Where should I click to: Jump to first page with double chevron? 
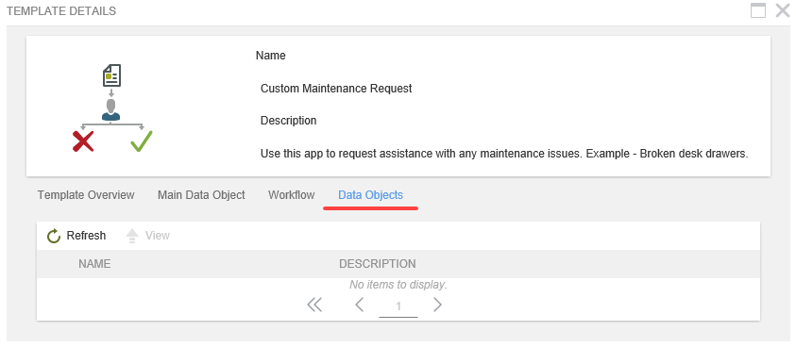pos(314,305)
